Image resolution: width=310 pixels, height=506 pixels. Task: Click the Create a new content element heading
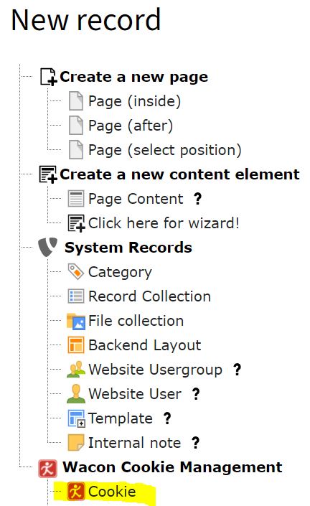(179, 174)
